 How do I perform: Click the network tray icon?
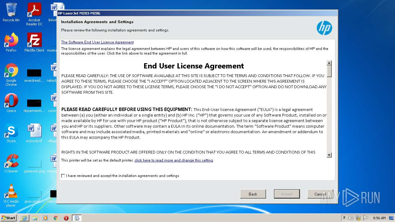[358, 218]
